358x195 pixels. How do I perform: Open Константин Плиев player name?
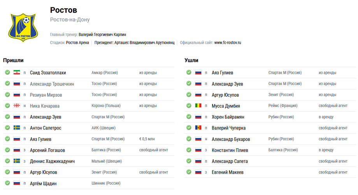coord(230,150)
